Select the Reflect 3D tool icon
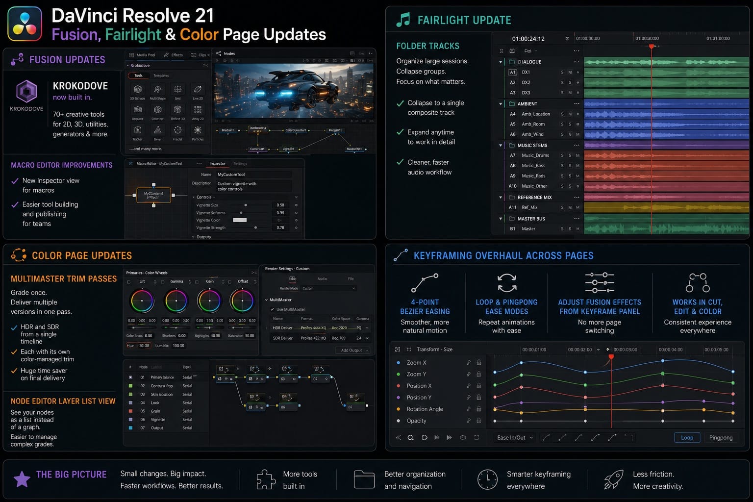Screen dimensions: 753x502 [x=177, y=109]
